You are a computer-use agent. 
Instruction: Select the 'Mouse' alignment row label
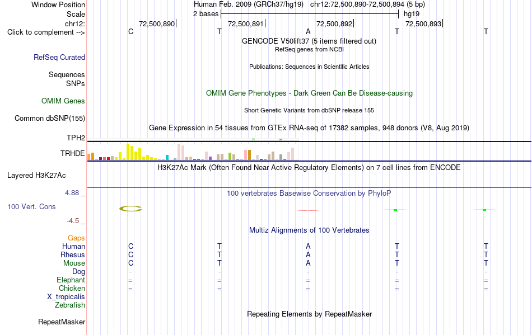point(74,263)
